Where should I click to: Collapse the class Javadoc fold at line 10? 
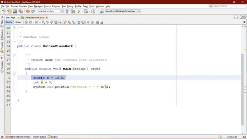(14, 28)
